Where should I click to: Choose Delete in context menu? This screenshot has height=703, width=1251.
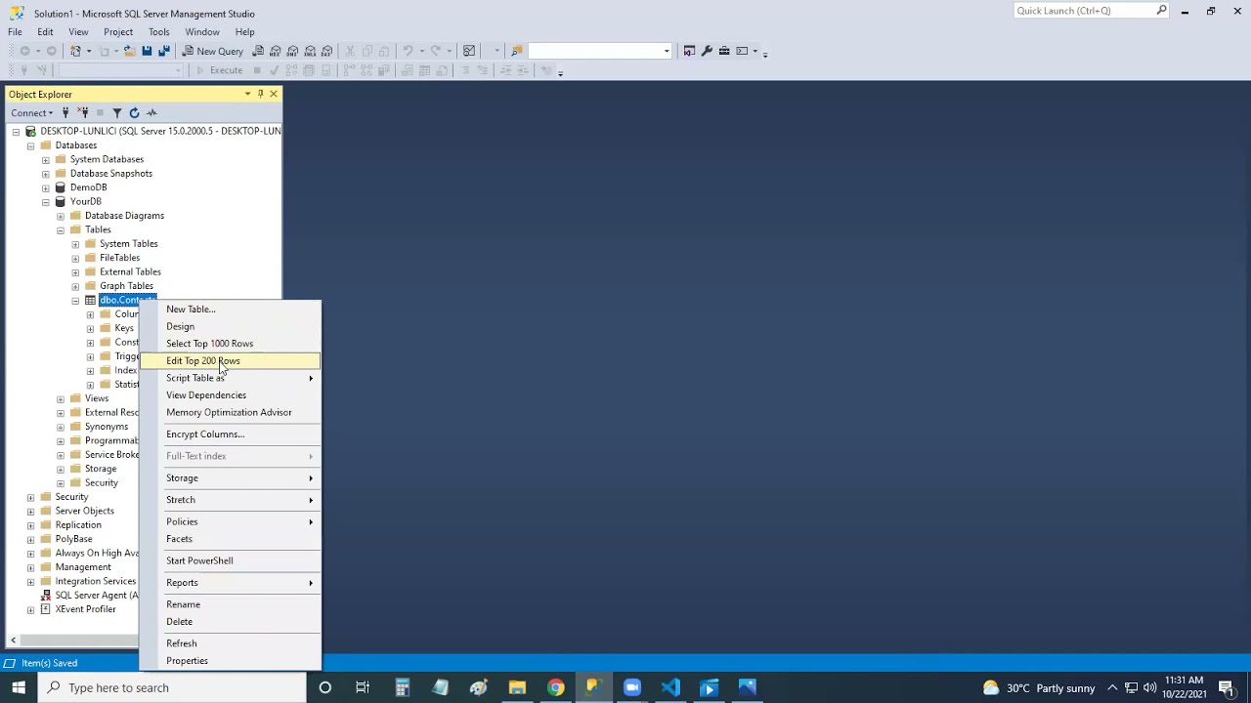(x=230, y=622)
